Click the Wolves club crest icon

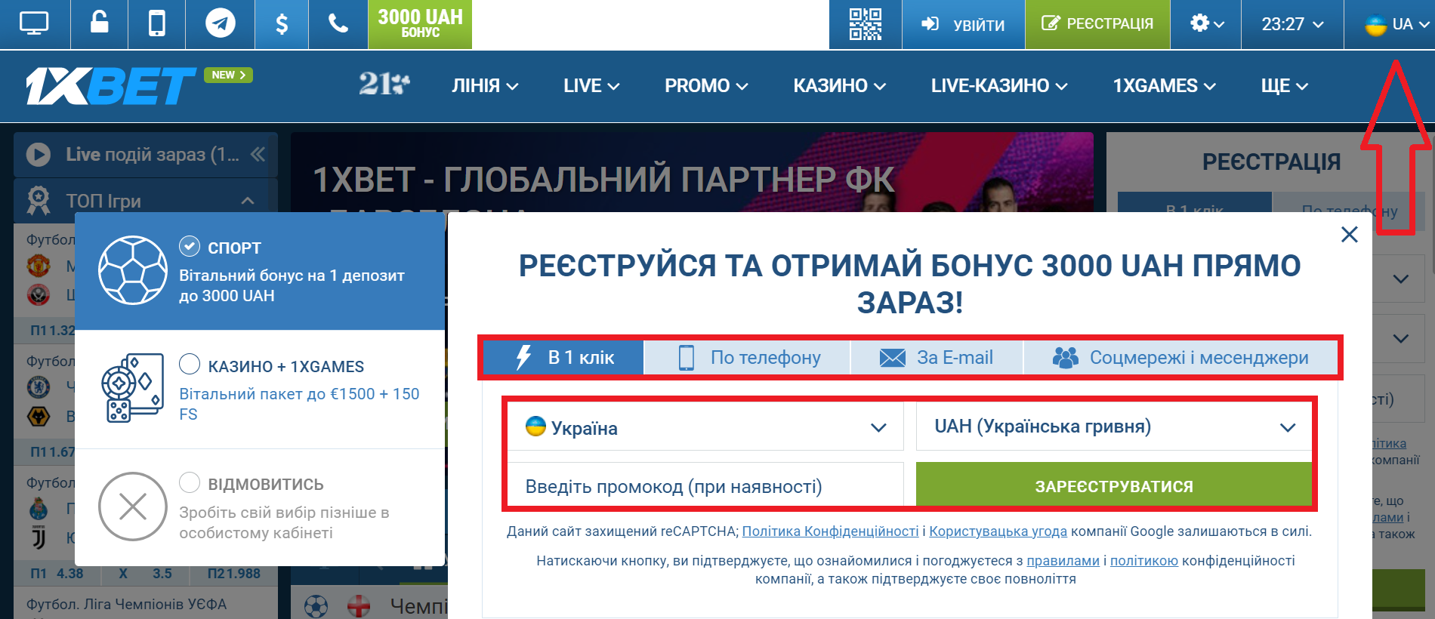[x=39, y=416]
